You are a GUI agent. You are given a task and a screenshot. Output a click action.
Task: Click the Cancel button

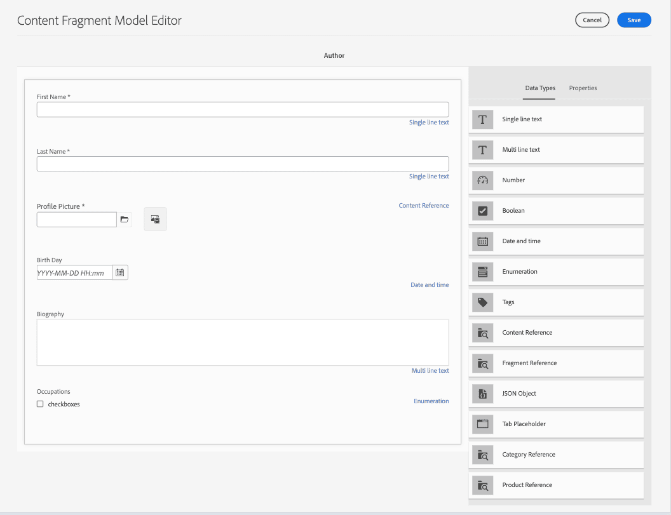coord(592,20)
